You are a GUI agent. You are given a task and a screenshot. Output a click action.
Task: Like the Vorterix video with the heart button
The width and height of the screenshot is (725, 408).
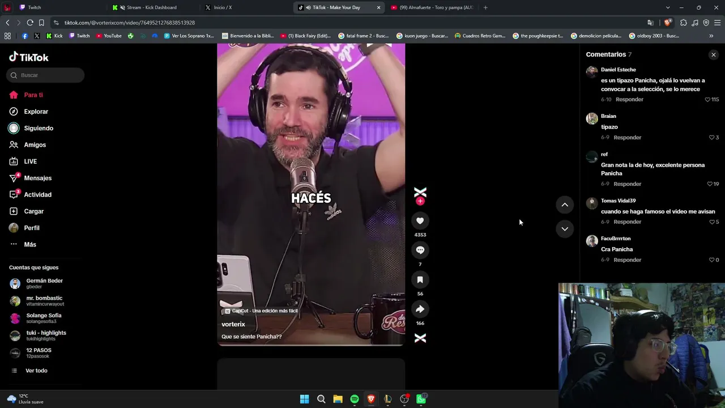pos(420,220)
